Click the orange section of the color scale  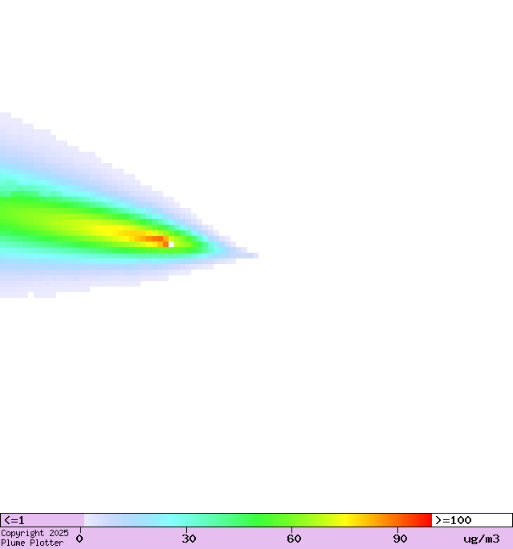pos(385,520)
